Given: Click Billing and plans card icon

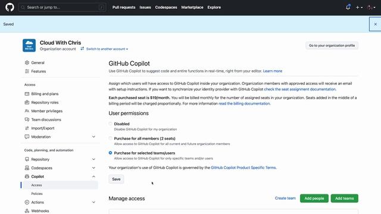Looking at the screenshot, I should click(27, 94).
